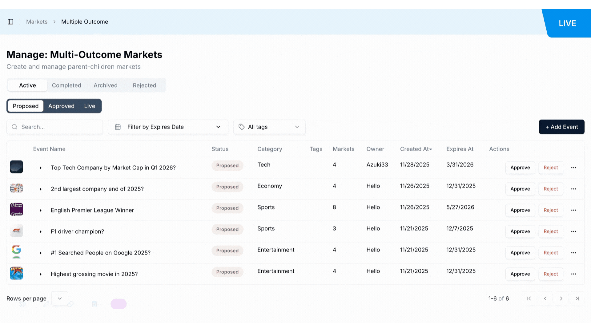This screenshot has height=332, width=591.
Task: Go to previous page arrow
Action: (545, 298)
